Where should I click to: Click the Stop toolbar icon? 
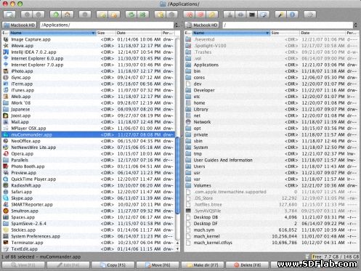(85, 15)
